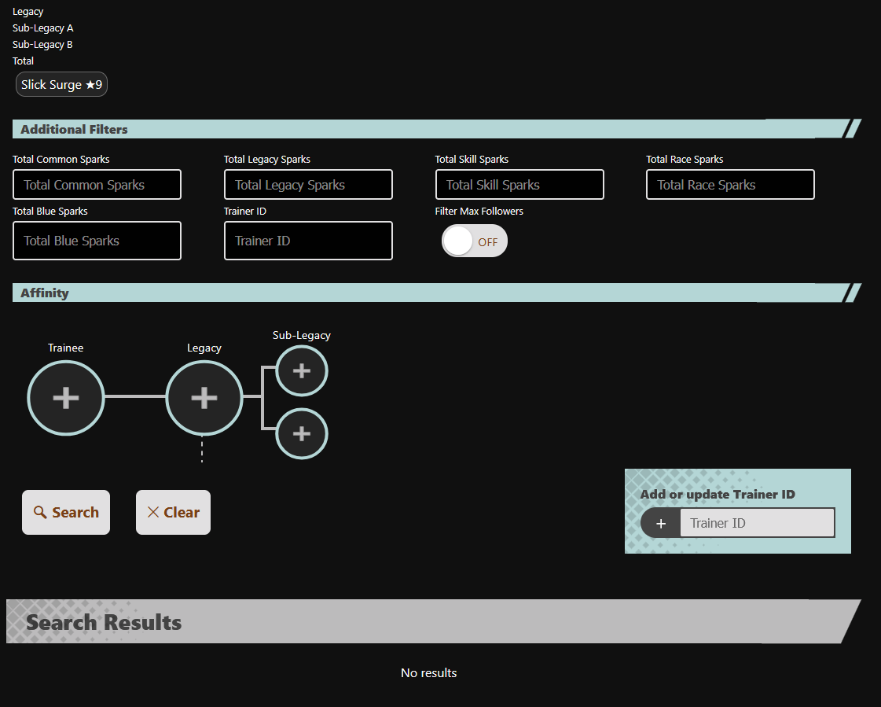Remove the Slick Surge ★9 chip
The image size is (881, 707).
pyautogui.click(x=61, y=84)
